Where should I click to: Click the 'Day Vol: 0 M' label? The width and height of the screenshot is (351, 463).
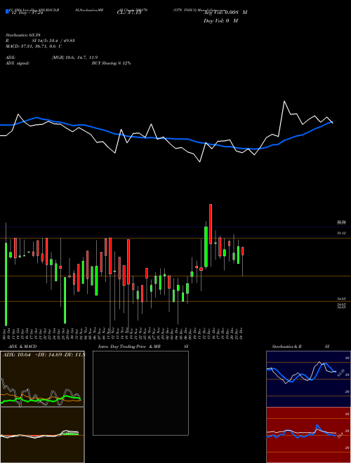(x=220, y=21)
